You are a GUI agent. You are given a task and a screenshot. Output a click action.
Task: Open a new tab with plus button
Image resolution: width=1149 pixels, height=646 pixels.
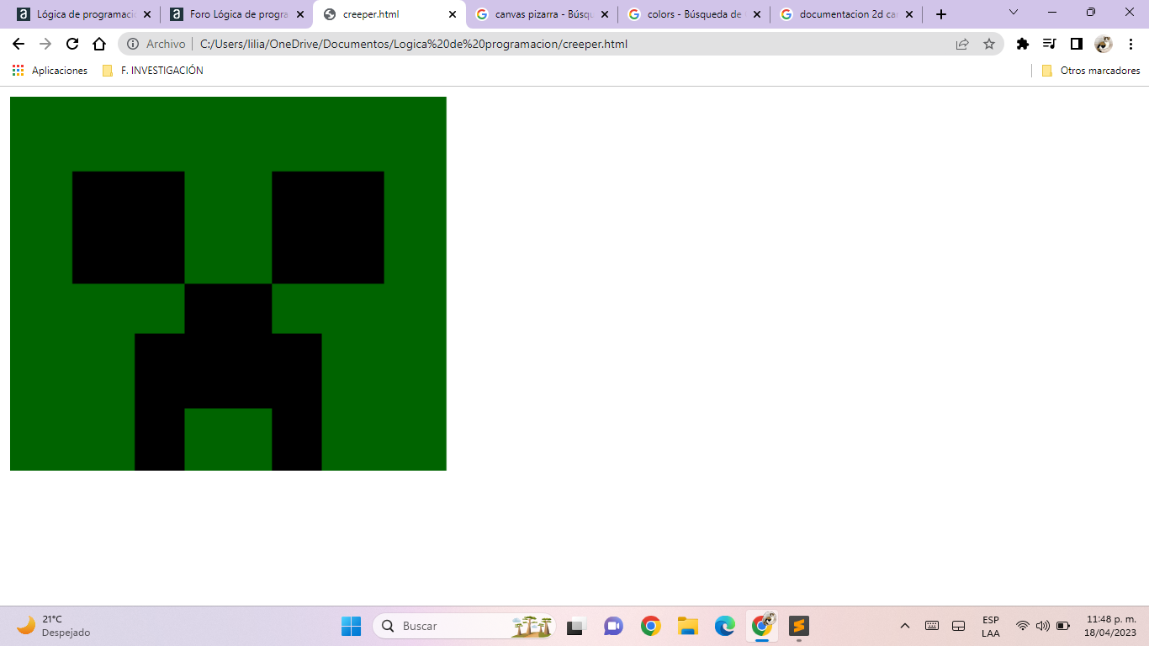[x=941, y=14]
